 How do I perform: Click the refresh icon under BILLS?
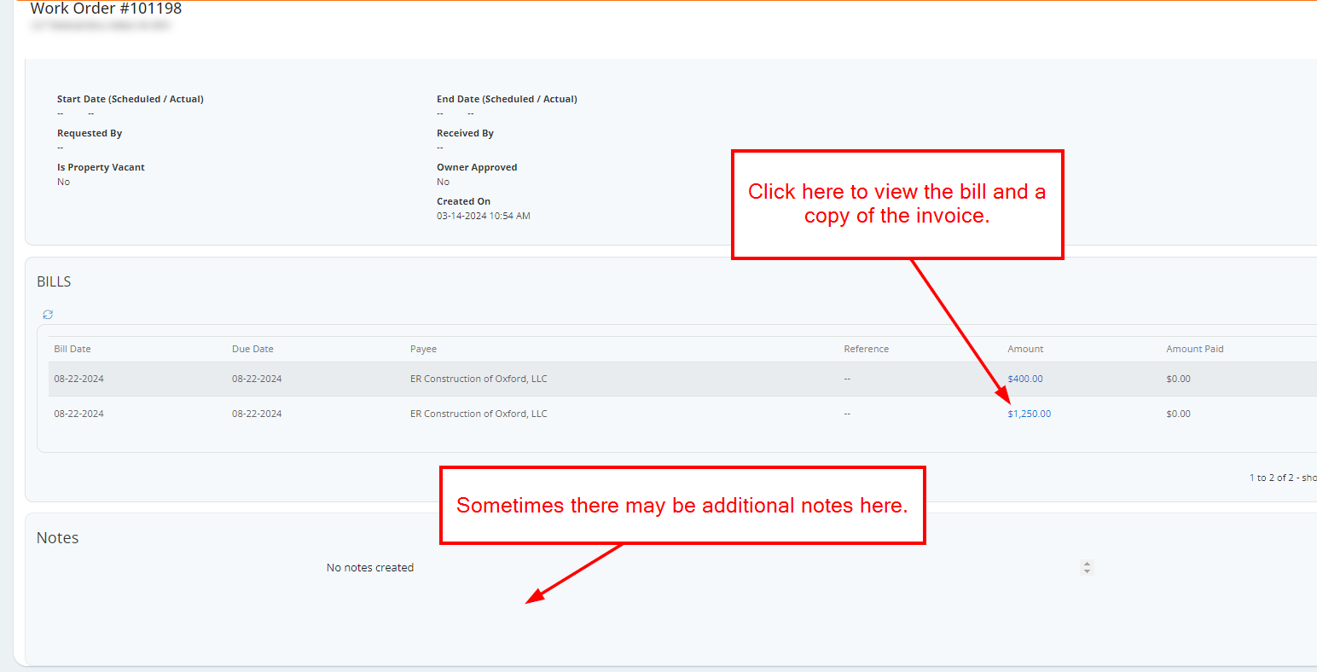(x=48, y=315)
